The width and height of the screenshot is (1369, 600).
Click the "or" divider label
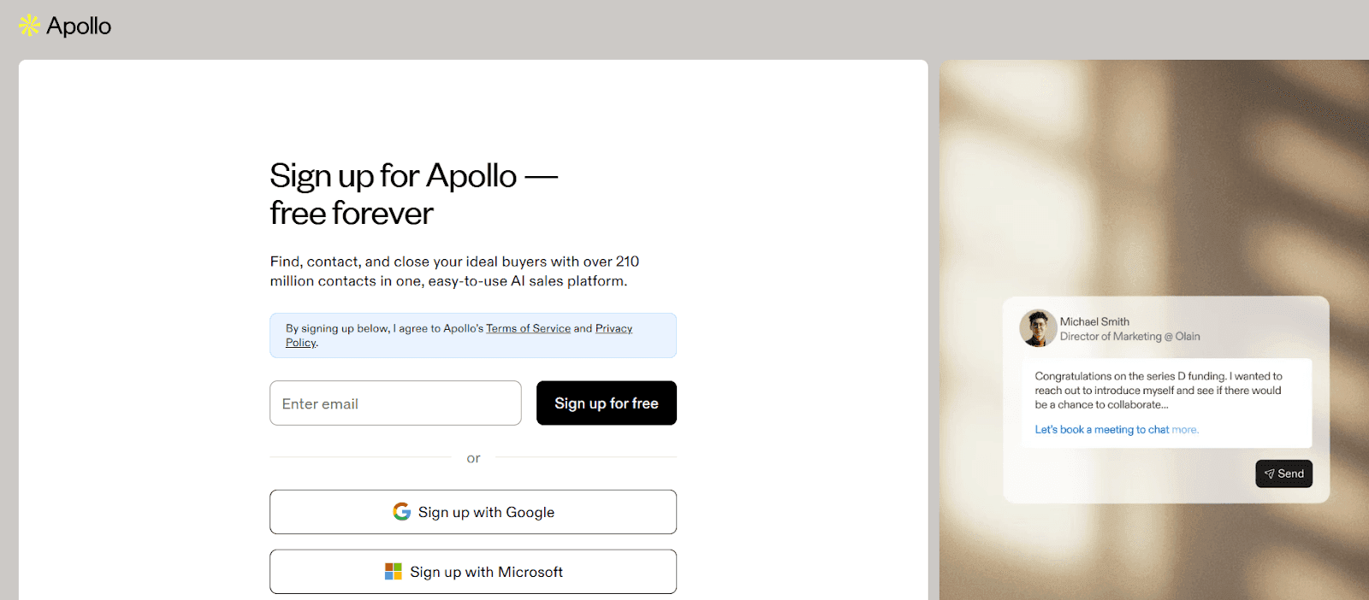(473, 458)
